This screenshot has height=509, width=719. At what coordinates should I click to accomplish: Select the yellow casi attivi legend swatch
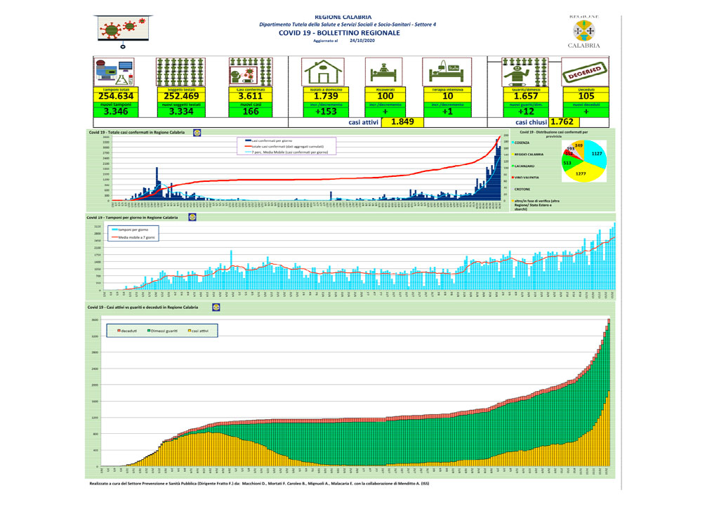point(189,331)
